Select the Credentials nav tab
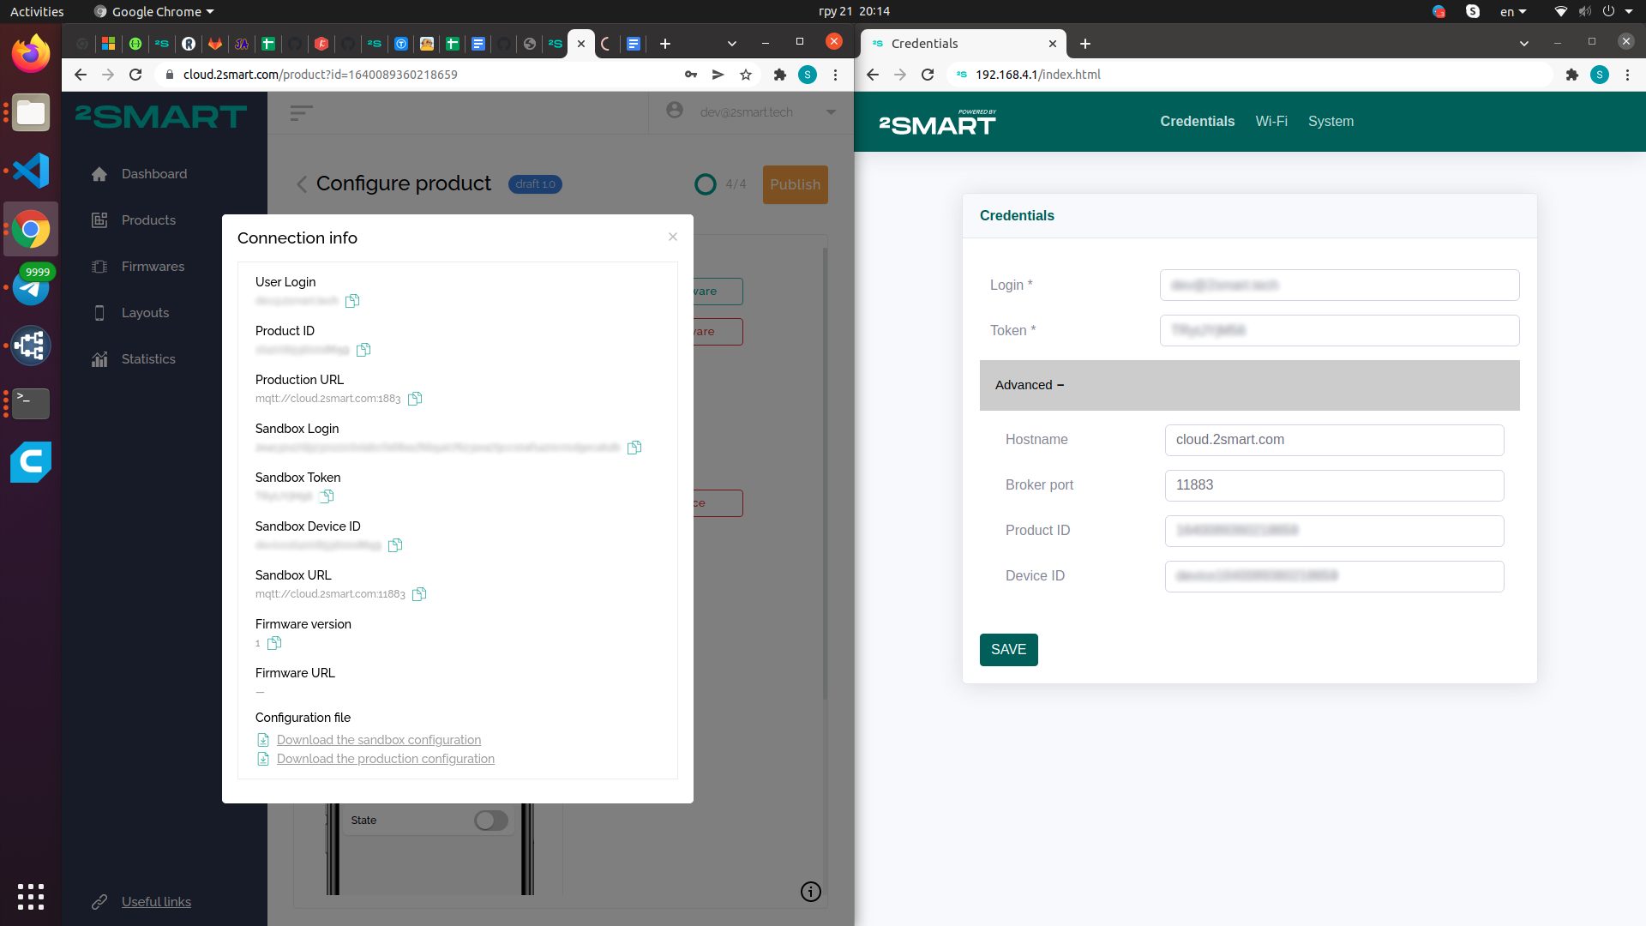This screenshot has height=926, width=1646. coord(1197,122)
